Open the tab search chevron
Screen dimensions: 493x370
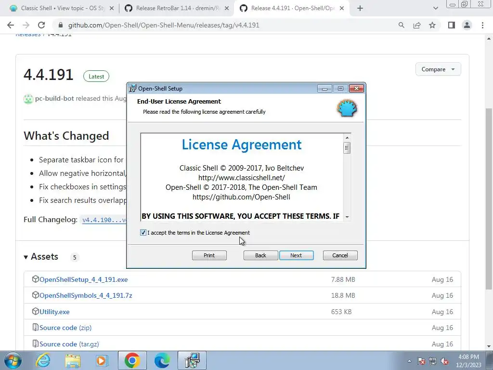(x=435, y=9)
